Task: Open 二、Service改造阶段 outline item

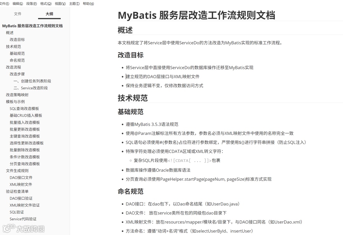Action: pos(30,88)
